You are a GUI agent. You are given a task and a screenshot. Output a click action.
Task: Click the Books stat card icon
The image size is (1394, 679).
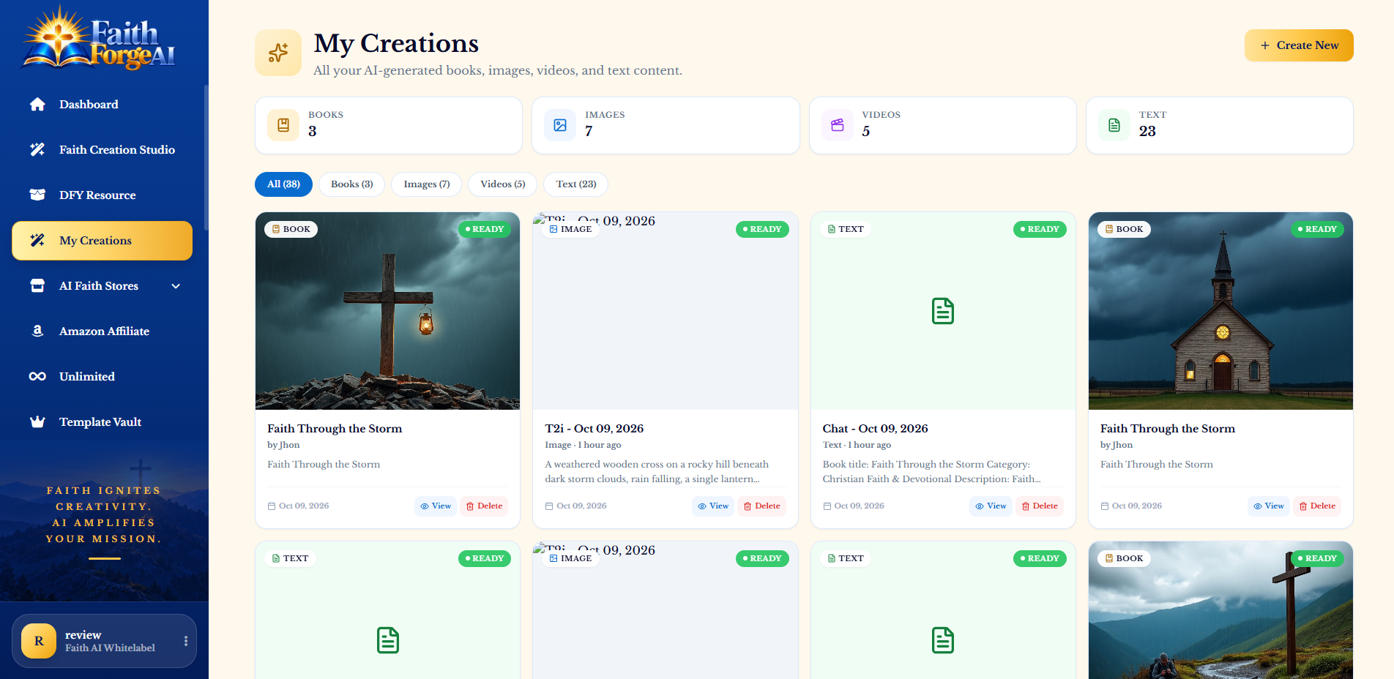[x=283, y=125]
